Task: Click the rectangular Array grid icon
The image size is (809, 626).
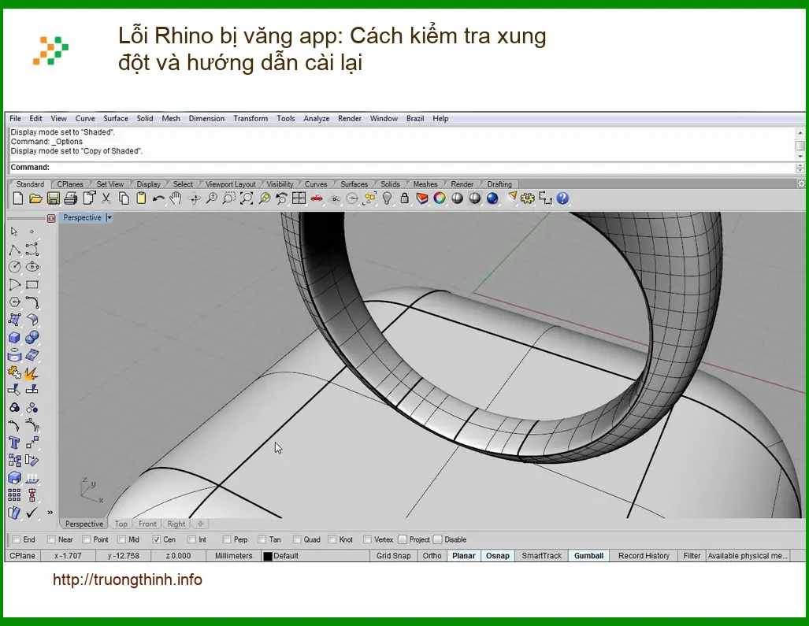Action: [x=14, y=495]
